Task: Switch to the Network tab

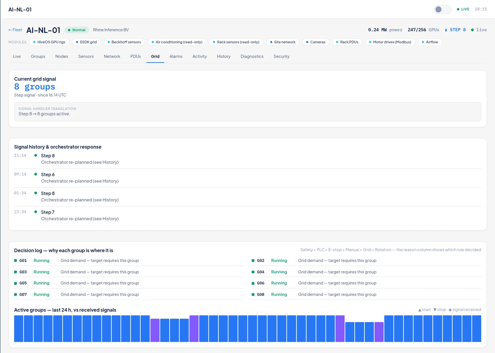Action: (112, 56)
